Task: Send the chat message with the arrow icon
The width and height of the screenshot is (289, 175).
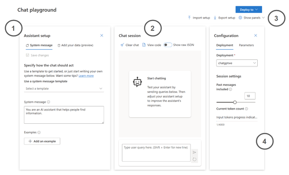Action: [194, 152]
